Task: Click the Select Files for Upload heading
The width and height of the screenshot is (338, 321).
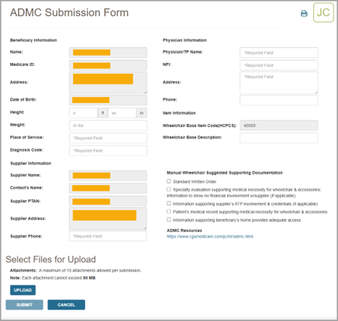Action: tap(50, 260)
